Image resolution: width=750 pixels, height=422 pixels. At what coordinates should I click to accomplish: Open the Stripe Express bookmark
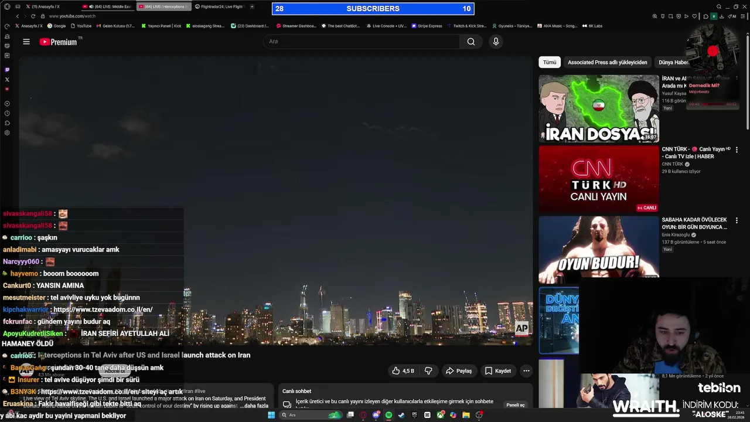[427, 26]
